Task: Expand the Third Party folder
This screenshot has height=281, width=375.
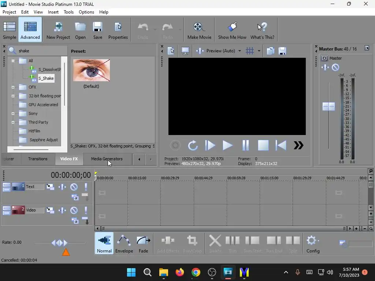Action: coord(13,122)
